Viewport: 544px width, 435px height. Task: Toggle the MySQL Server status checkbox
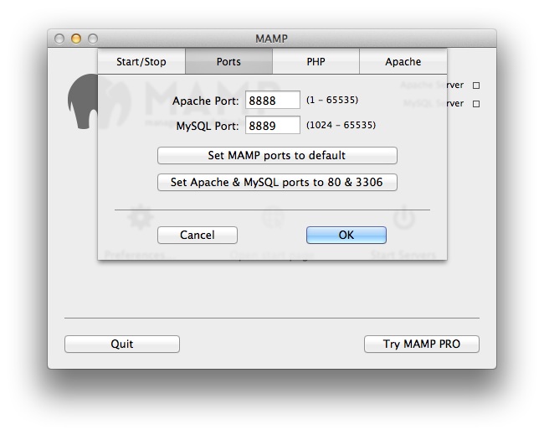click(476, 104)
